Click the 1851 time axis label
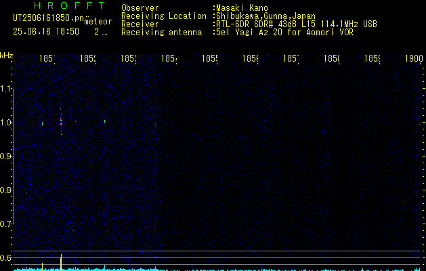The height and width of the screenshot is (271, 426). [x=47, y=58]
